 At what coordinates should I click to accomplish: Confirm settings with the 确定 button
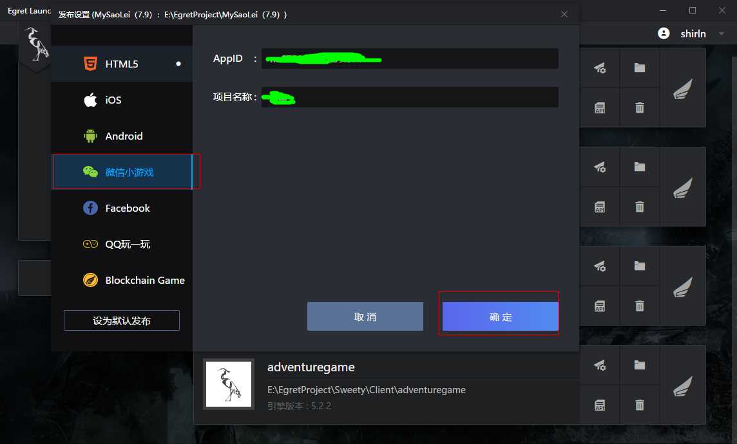(x=500, y=317)
